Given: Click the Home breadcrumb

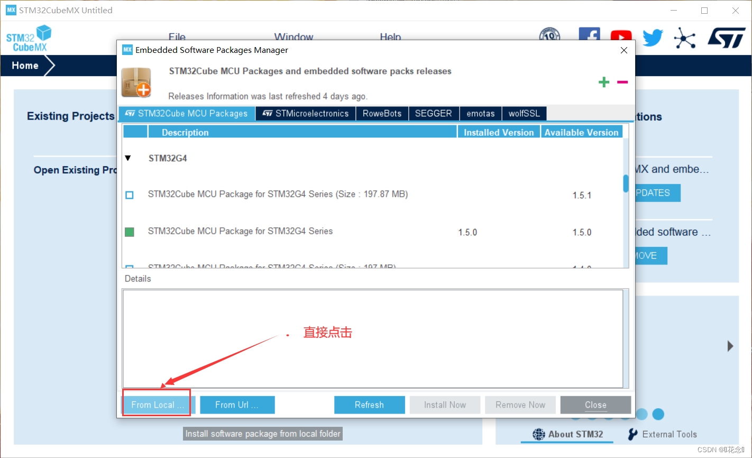Looking at the screenshot, I should pyautogui.click(x=25, y=66).
